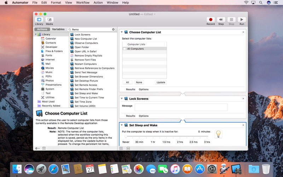Viewport: 283px width, 177px height.
Task: Click the None selection button
Action: click(139, 82)
